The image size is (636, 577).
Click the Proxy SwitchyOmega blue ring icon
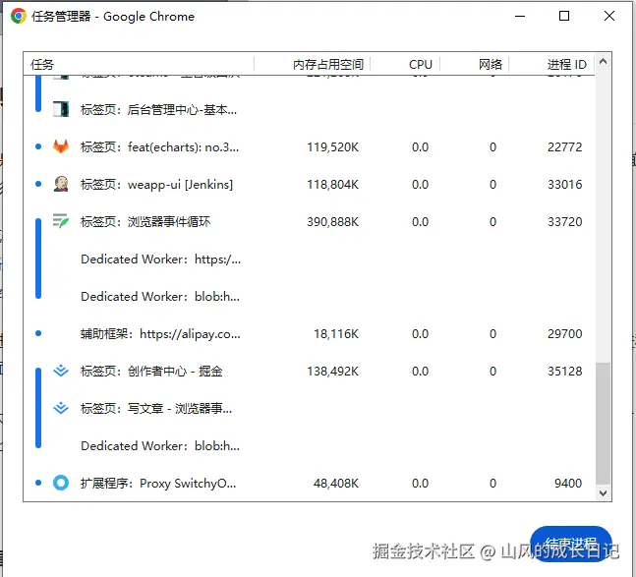click(x=61, y=483)
